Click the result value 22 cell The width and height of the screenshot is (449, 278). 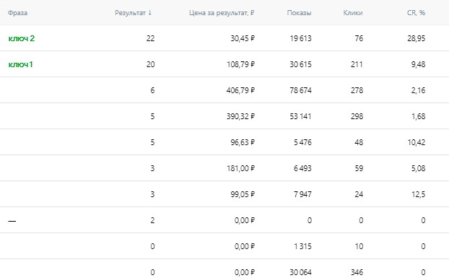point(150,38)
